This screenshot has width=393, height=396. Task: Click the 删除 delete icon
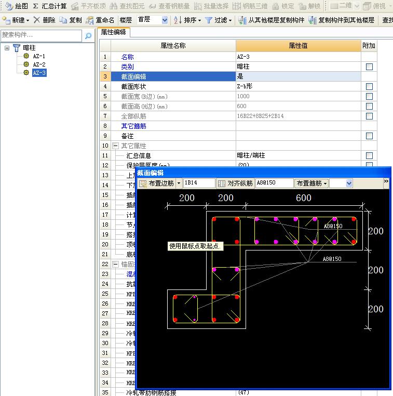tap(37, 20)
